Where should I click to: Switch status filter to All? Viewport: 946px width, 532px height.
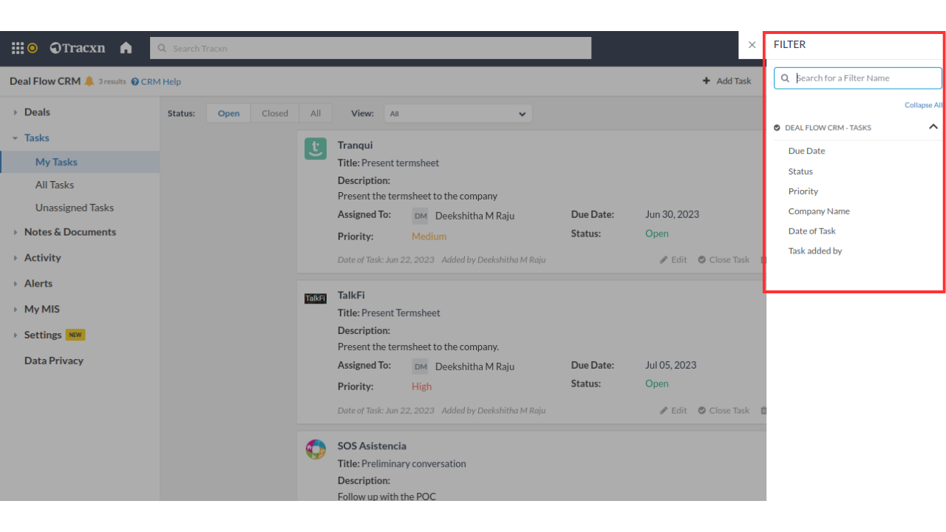316,114
